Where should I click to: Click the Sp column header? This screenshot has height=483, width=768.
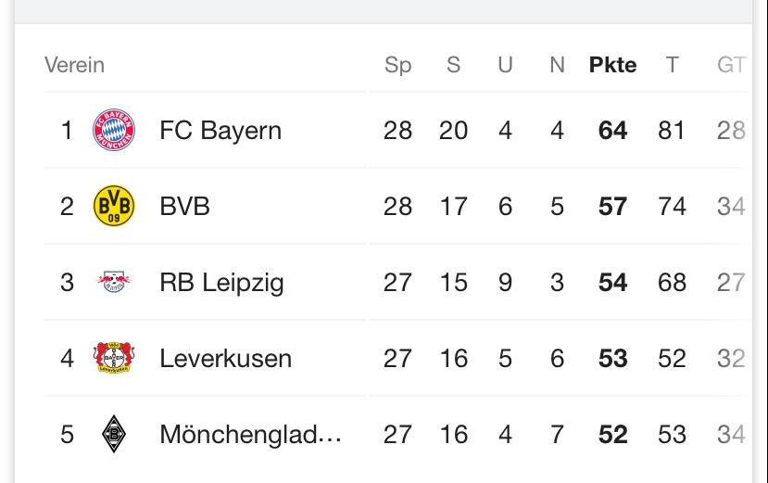tap(397, 65)
